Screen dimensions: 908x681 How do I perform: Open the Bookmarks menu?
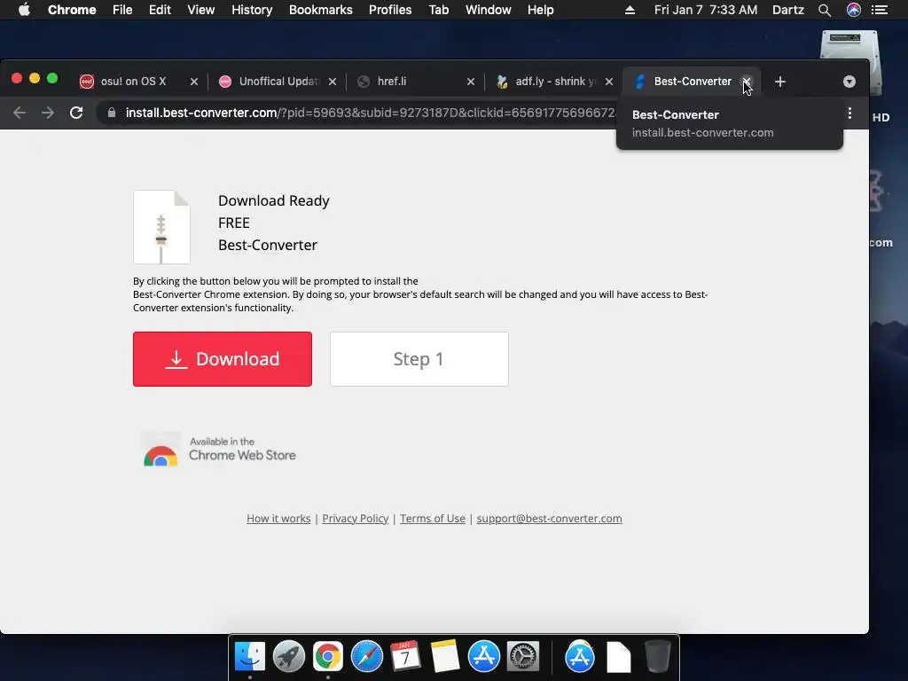(321, 10)
